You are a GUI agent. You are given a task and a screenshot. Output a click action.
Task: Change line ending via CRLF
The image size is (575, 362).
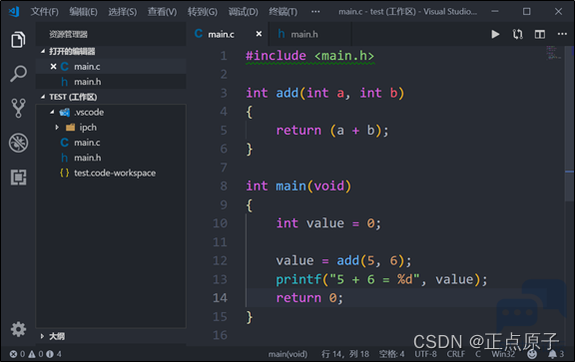[x=455, y=354]
